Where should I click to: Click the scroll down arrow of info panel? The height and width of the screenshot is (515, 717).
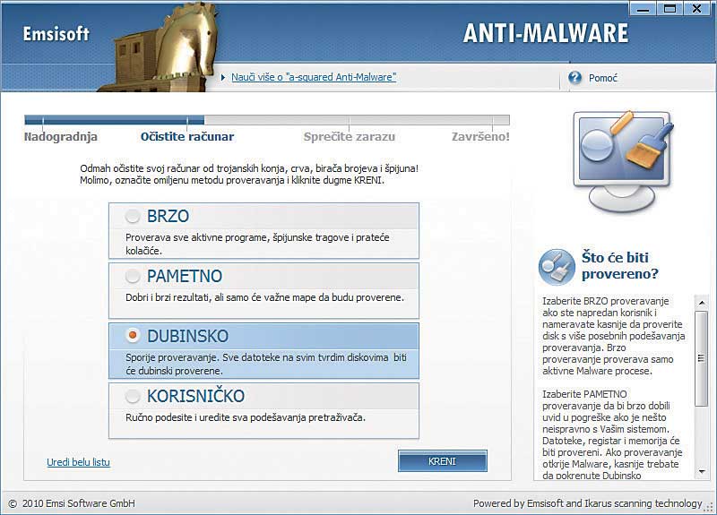click(x=702, y=472)
